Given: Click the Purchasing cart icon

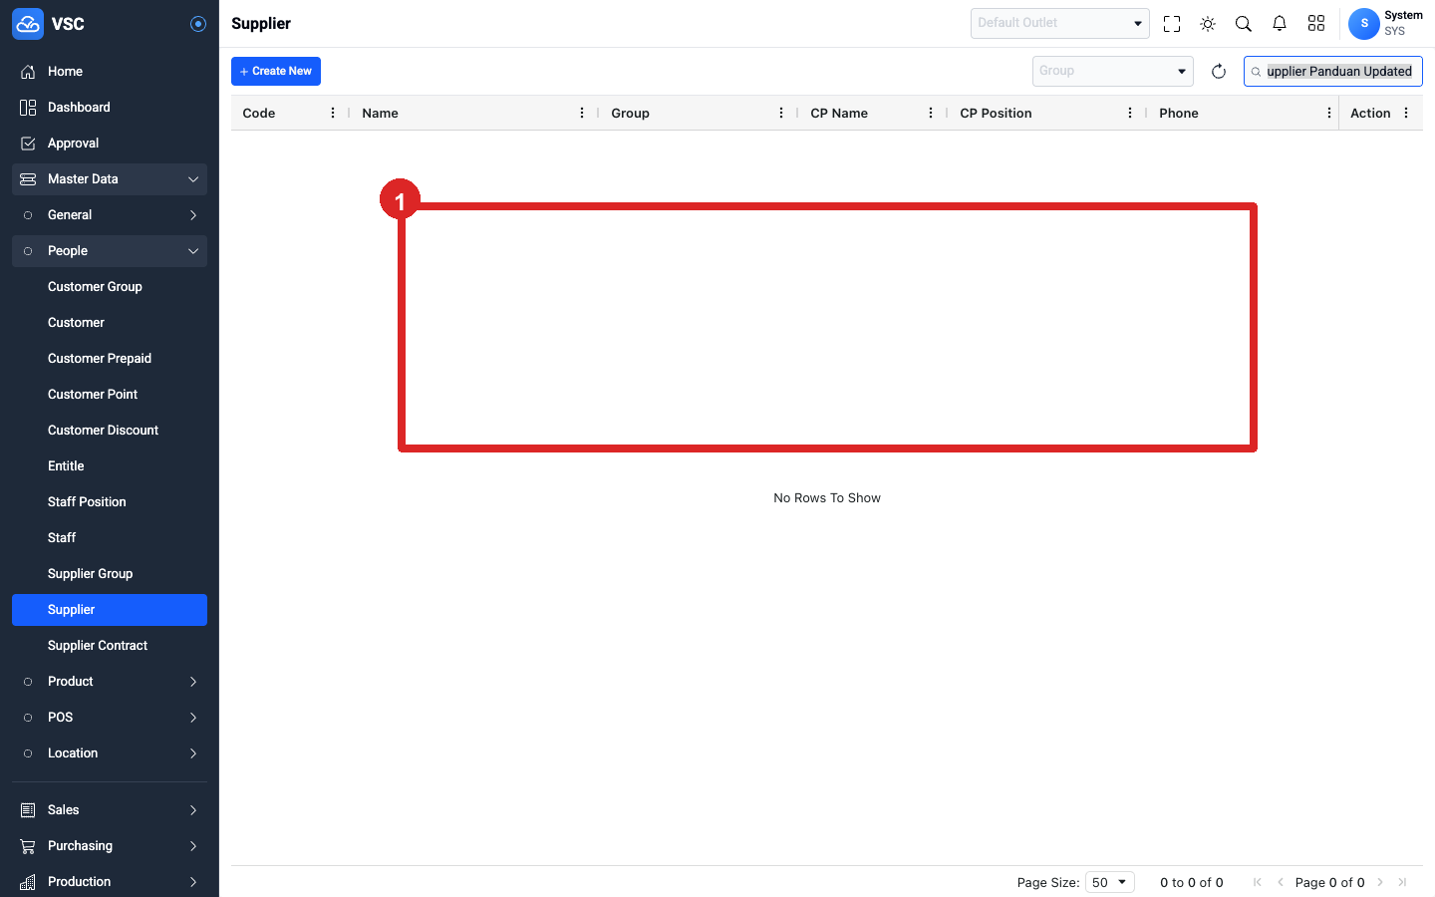Looking at the screenshot, I should click(28, 846).
